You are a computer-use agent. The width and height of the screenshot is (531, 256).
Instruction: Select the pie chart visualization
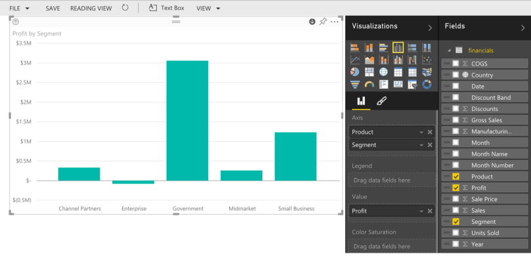354,72
